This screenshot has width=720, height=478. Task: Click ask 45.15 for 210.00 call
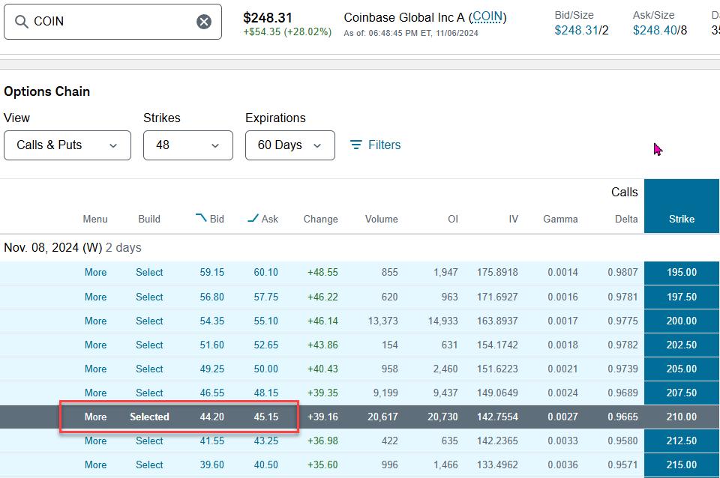coord(265,417)
